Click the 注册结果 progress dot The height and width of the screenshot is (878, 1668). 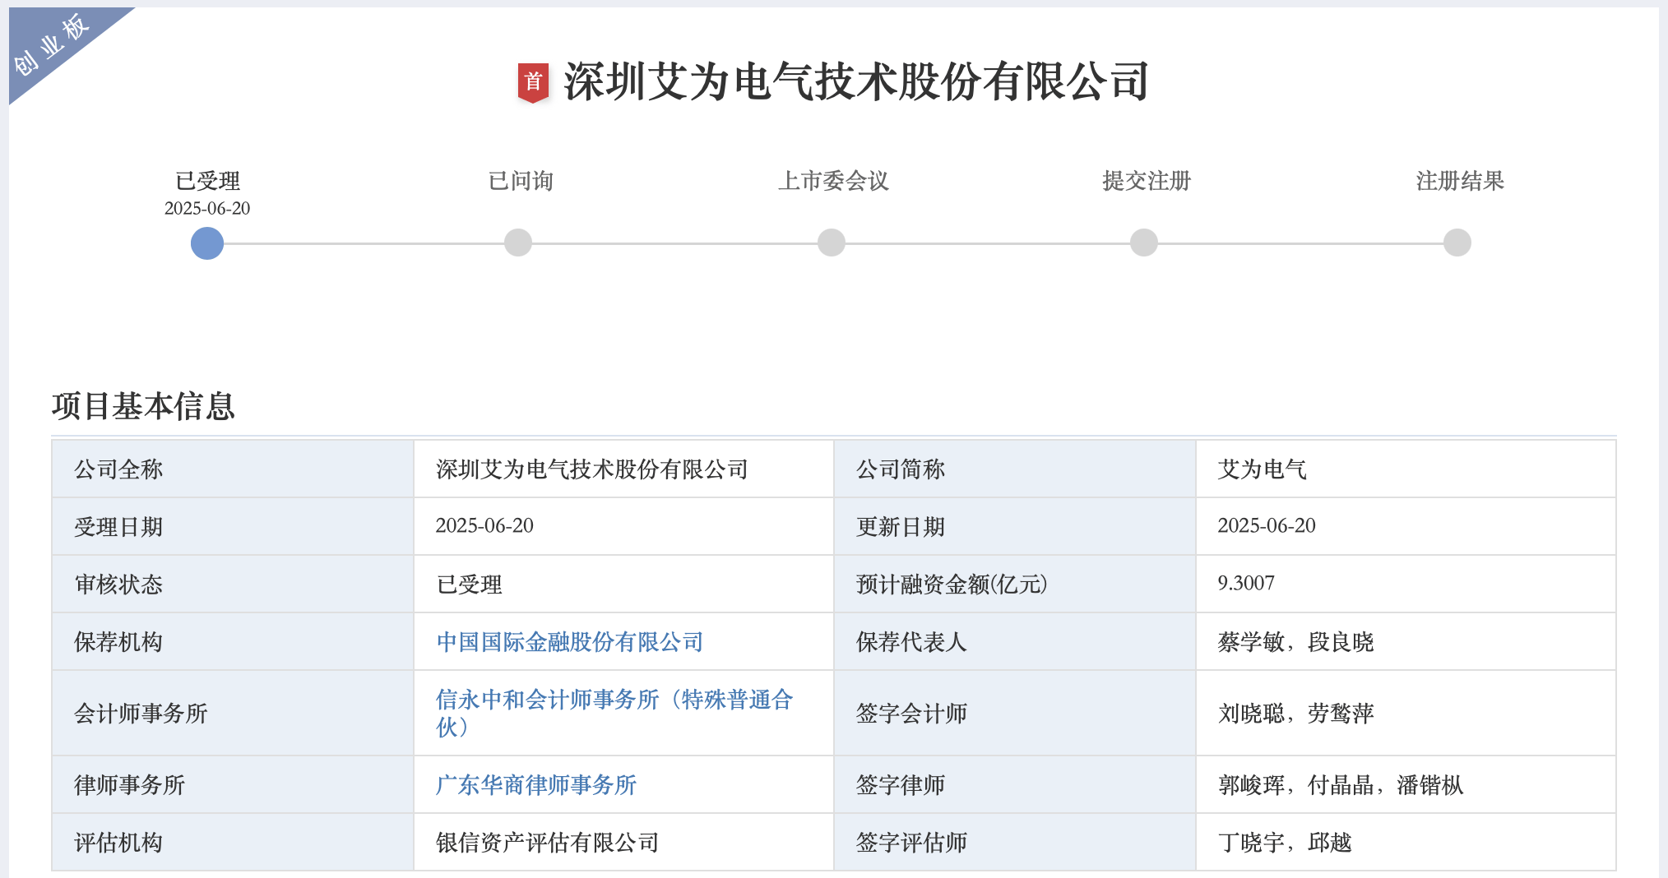pos(1457,243)
